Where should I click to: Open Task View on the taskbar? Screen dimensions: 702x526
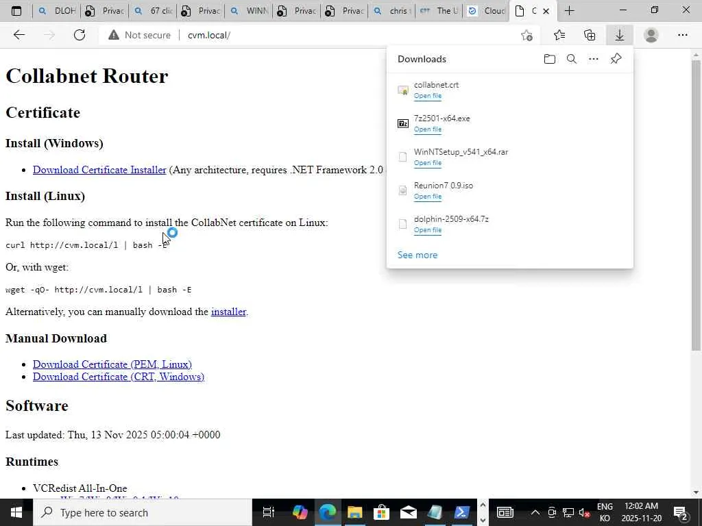(x=268, y=512)
